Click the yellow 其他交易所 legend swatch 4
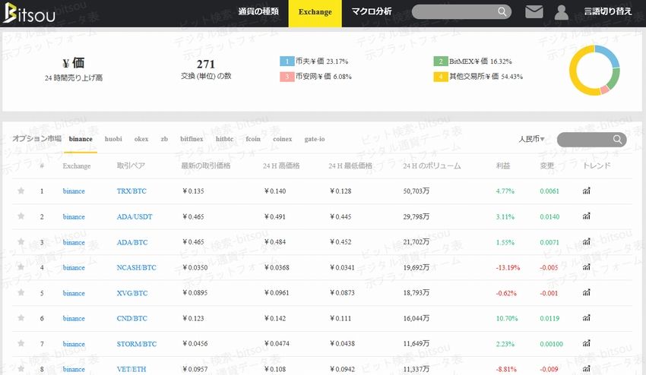Viewport: 646px width, 375px height. coord(440,77)
